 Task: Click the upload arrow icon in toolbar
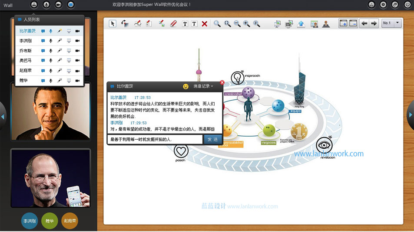[x=301, y=24]
